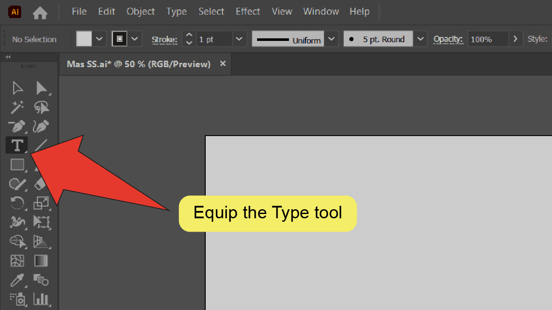Choose the Magic Wand tool
The height and width of the screenshot is (310, 552).
click(17, 107)
